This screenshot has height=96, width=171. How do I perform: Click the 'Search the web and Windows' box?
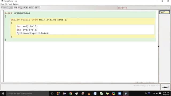pos(28,94)
